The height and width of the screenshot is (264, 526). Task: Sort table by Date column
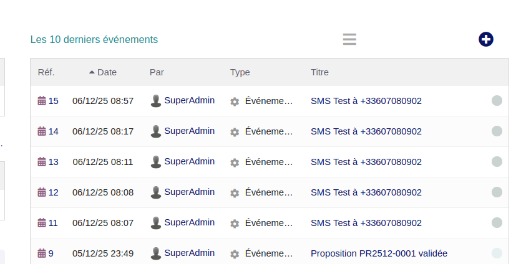(107, 72)
